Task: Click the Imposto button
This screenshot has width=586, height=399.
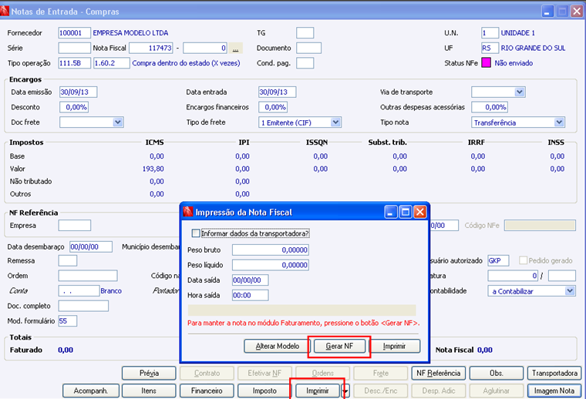Action: [x=264, y=391]
